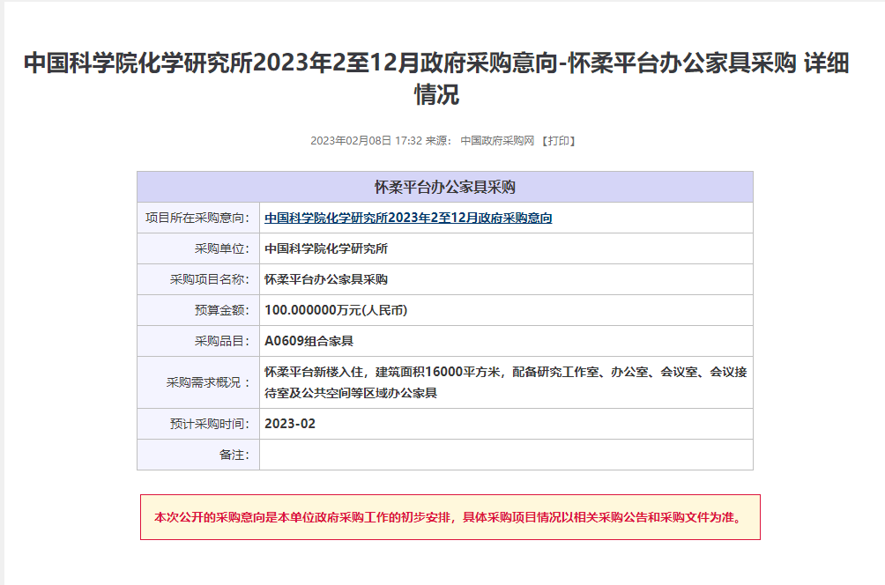Click the label 采购需求概况:
885x585 pixels.
pyautogui.click(x=208, y=382)
